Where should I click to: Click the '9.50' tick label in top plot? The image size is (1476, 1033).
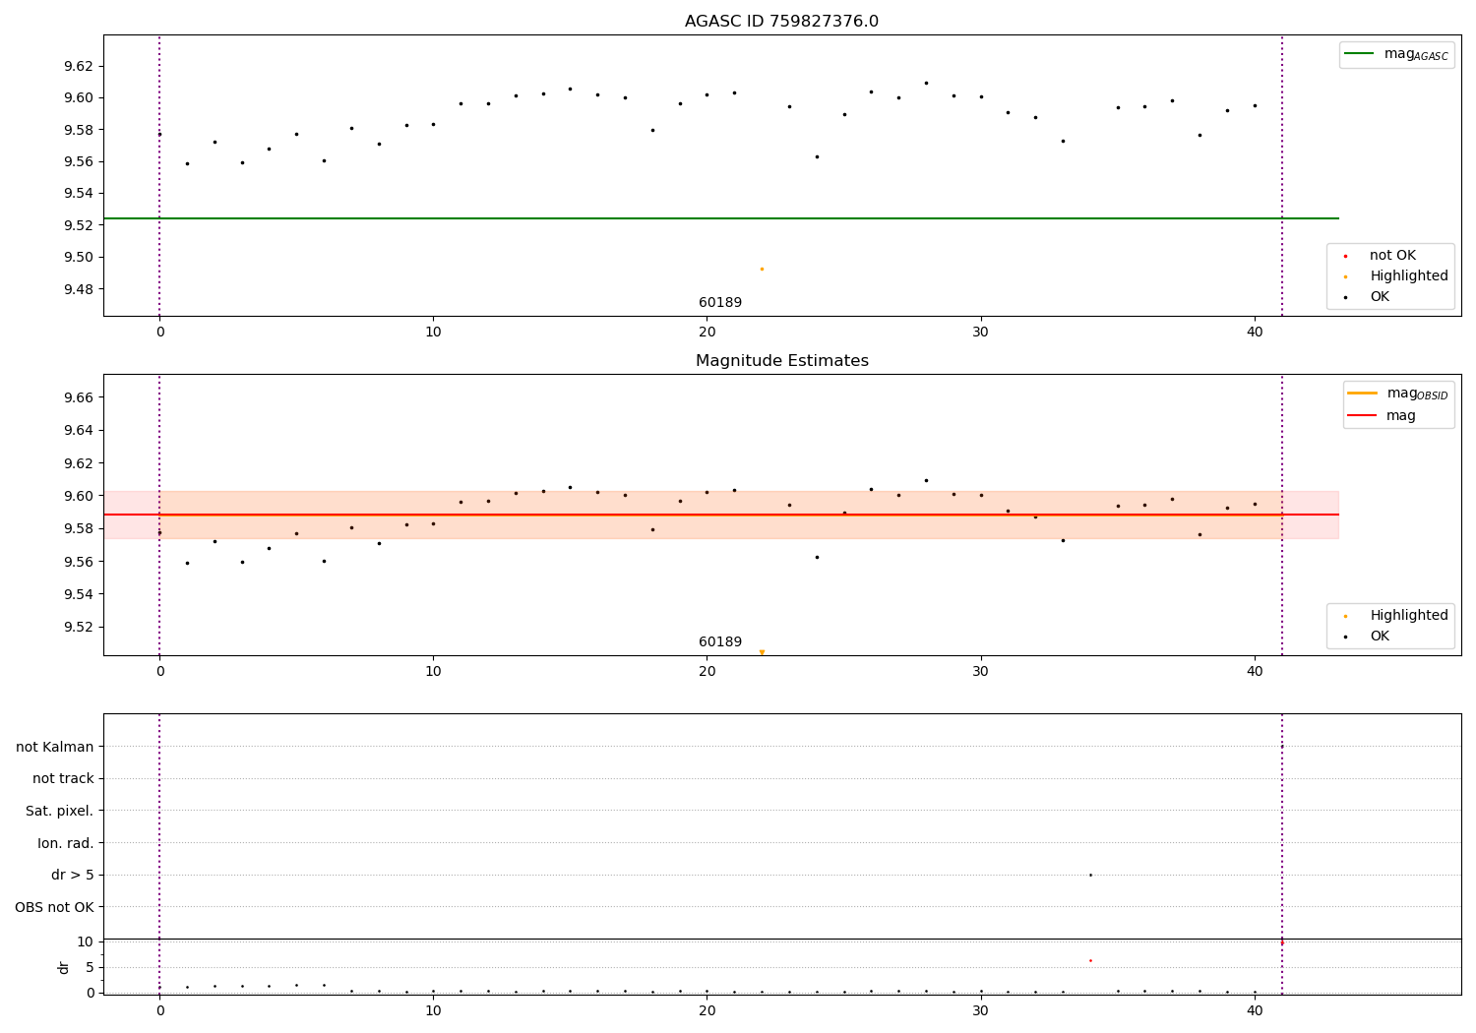pos(79,258)
